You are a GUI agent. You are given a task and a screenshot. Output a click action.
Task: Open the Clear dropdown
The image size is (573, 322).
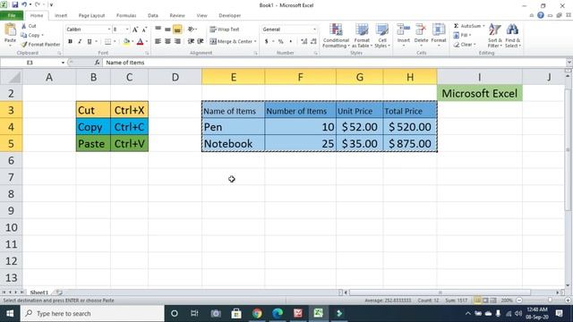[x=465, y=45]
